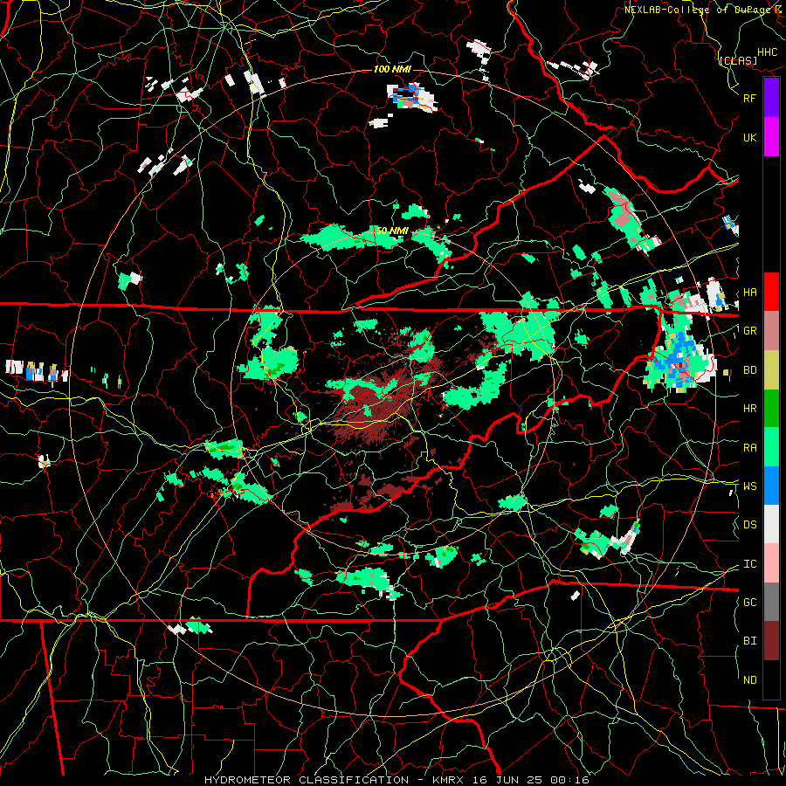Click the dusty pink GR legend swatch
The height and width of the screenshot is (786, 786).
[x=771, y=331]
